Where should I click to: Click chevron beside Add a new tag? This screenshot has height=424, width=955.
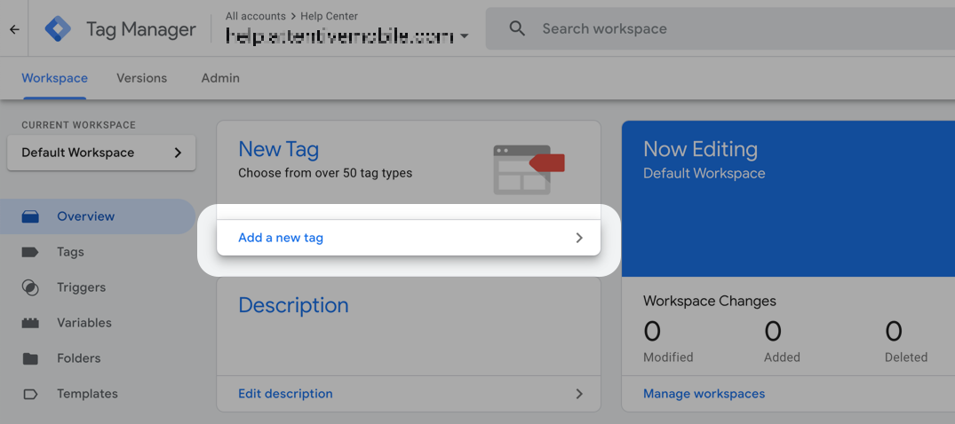point(579,238)
